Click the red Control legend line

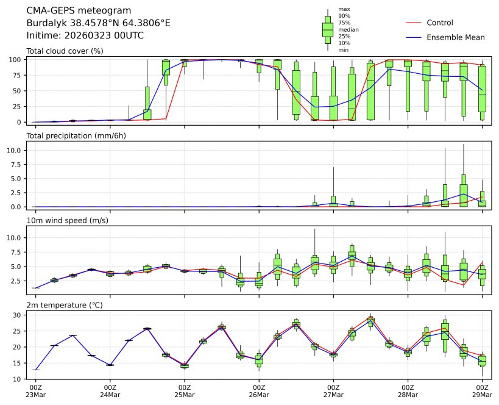pos(413,23)
